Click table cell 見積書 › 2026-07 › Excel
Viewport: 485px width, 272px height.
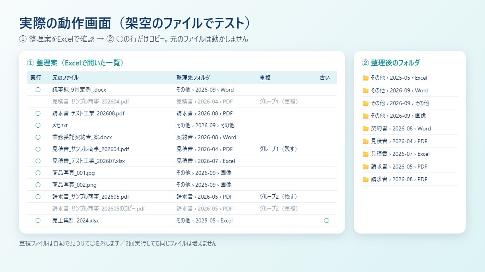click(x=206, y=161)
